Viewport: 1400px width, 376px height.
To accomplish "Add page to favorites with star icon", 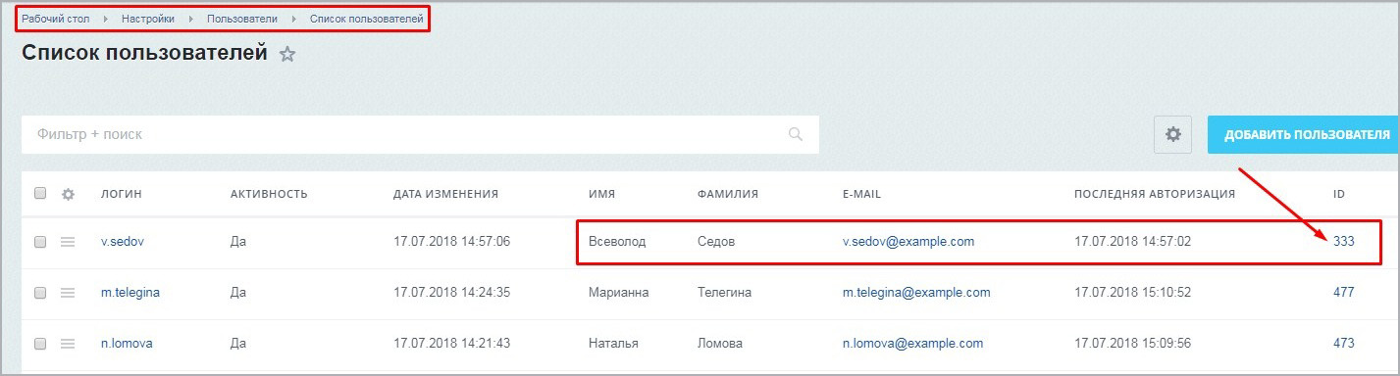I will pos(287,55).
